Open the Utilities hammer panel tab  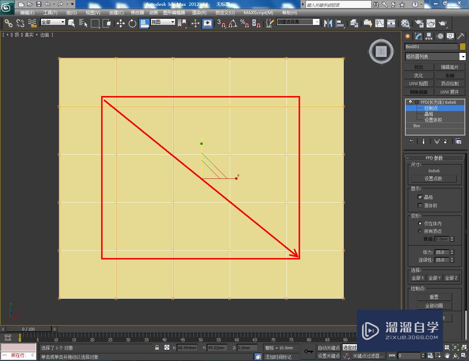(461, 36)
